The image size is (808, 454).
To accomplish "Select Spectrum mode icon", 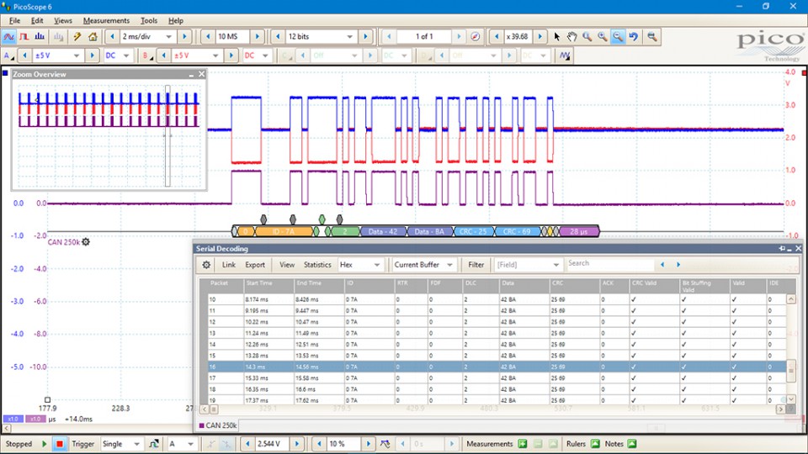I will [x=40, y=37].
